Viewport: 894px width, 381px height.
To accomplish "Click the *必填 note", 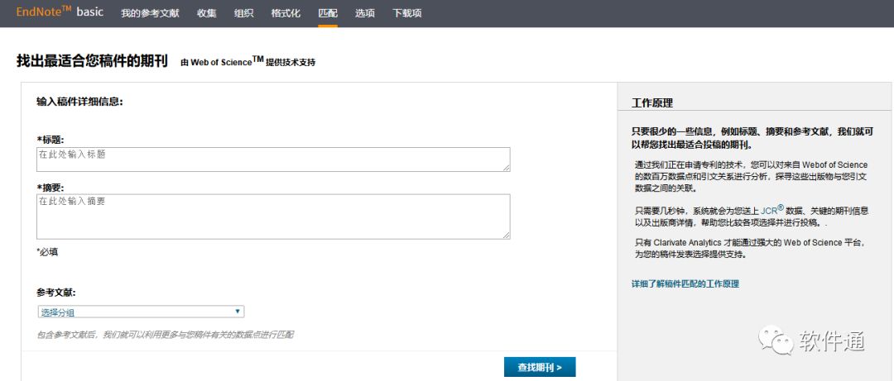I will [47, 252].
